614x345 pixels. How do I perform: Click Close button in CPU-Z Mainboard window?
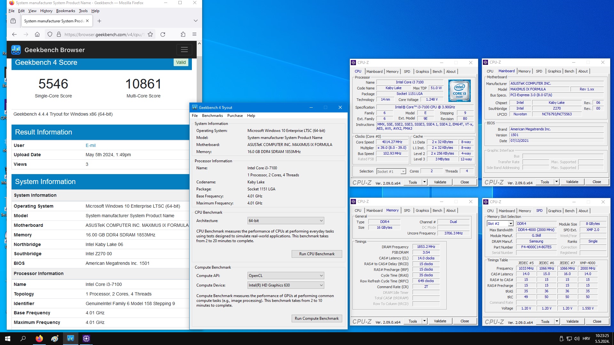click(597, 182)
